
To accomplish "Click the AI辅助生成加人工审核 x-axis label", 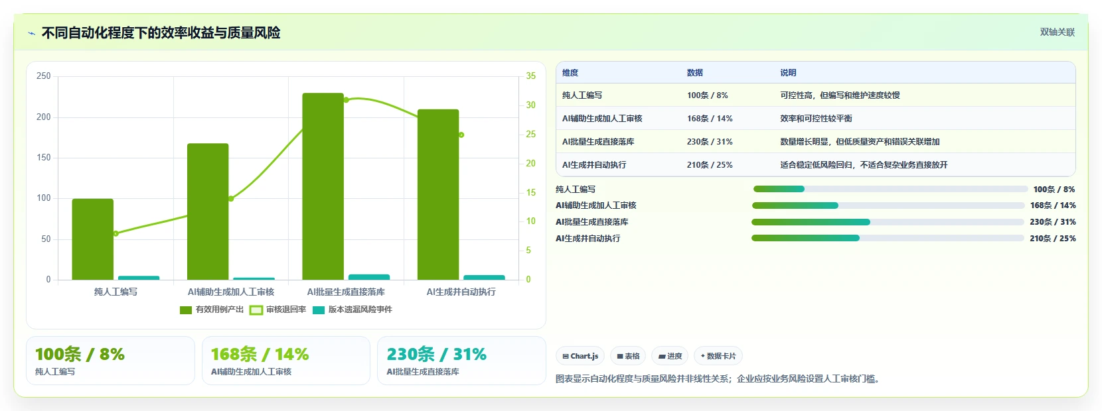I will tap(231, 292).
